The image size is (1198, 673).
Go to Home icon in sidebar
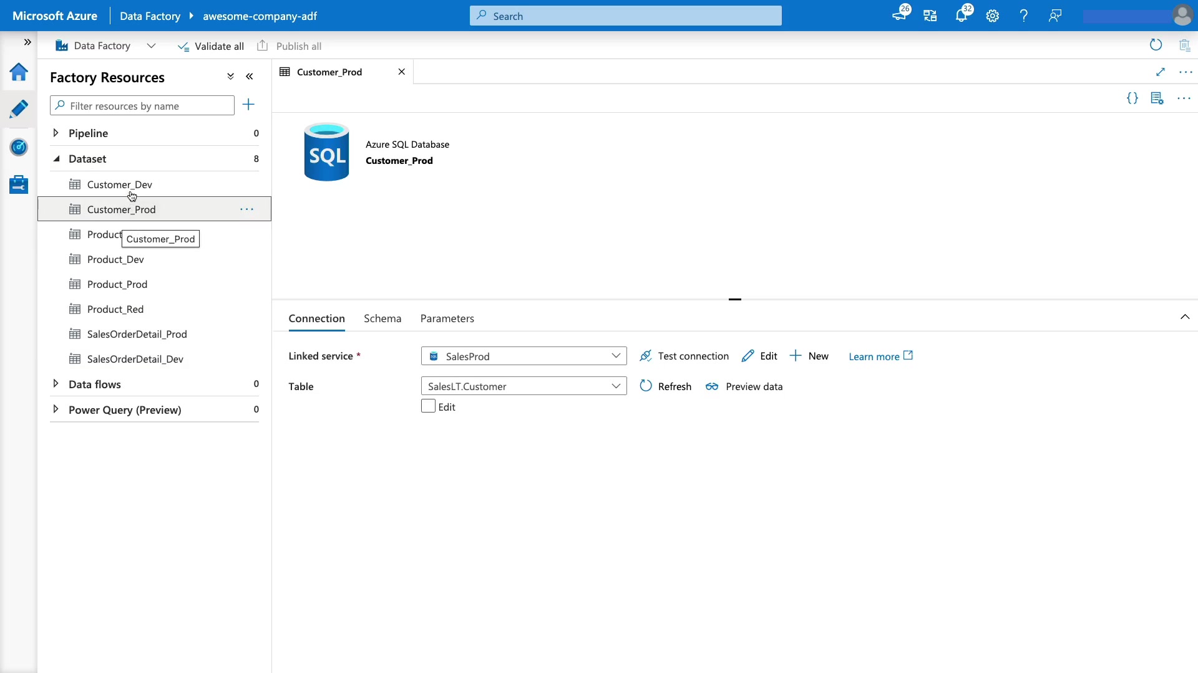click(19, 72)
